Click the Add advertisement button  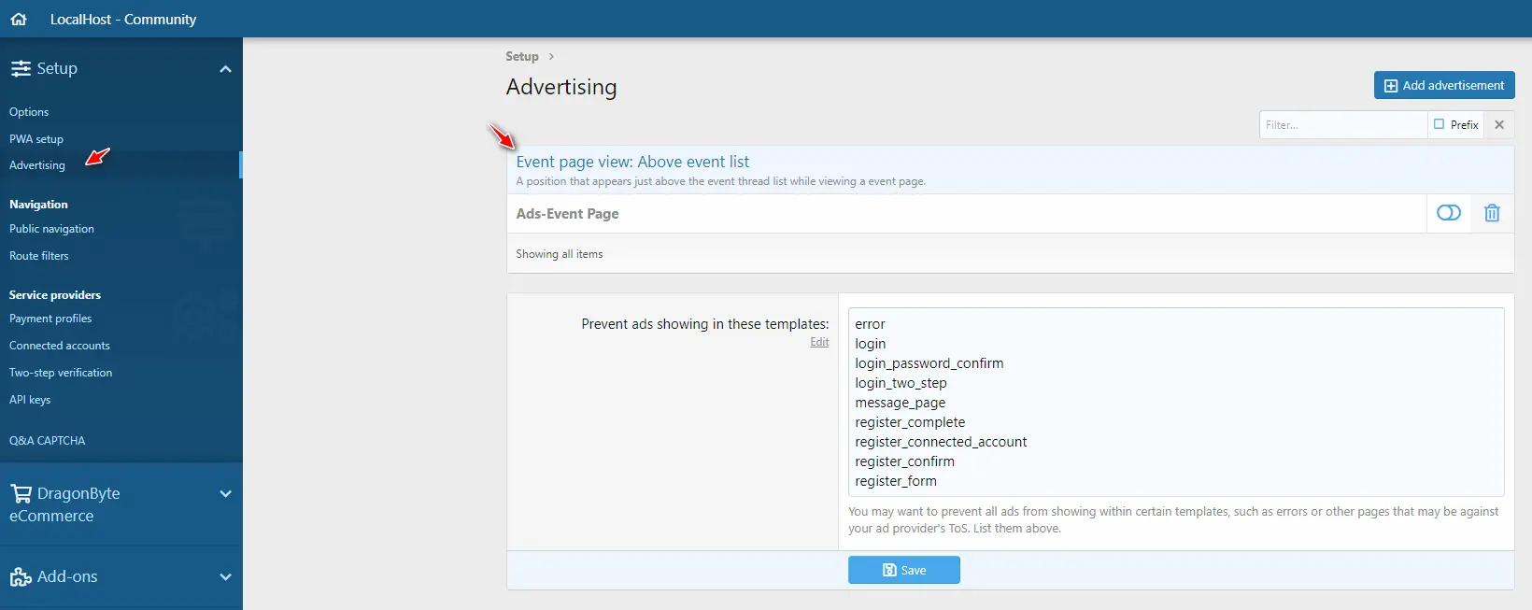click(1444, 85)
